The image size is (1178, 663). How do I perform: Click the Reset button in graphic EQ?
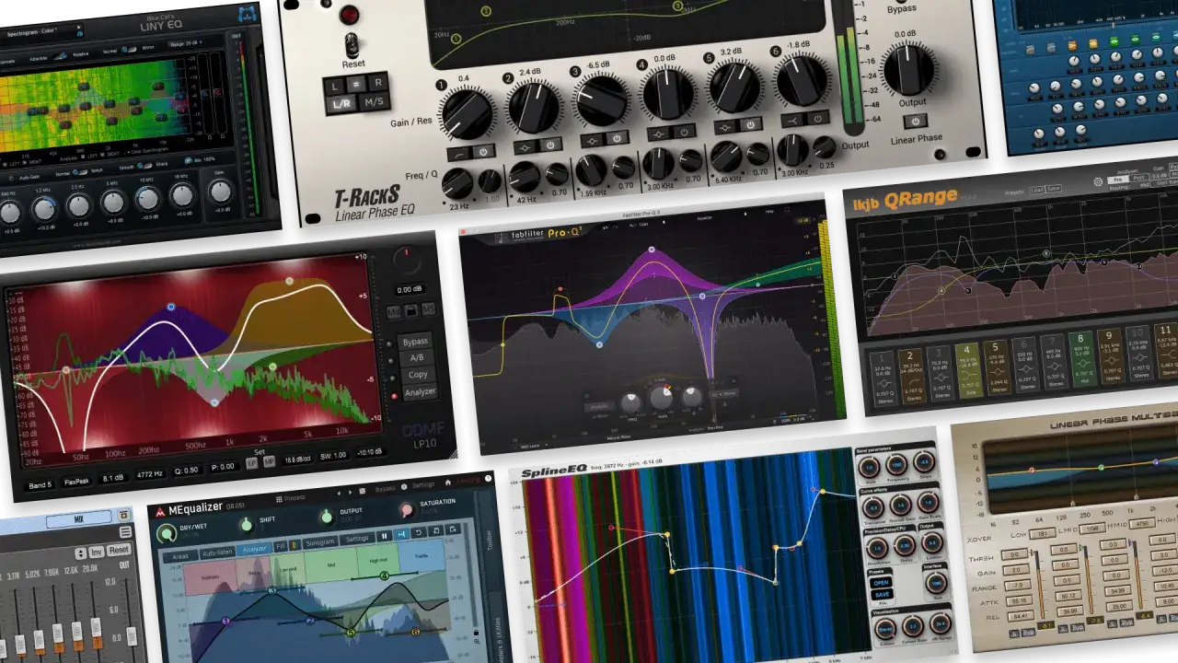pyautogui.click(x=118, y=550)
